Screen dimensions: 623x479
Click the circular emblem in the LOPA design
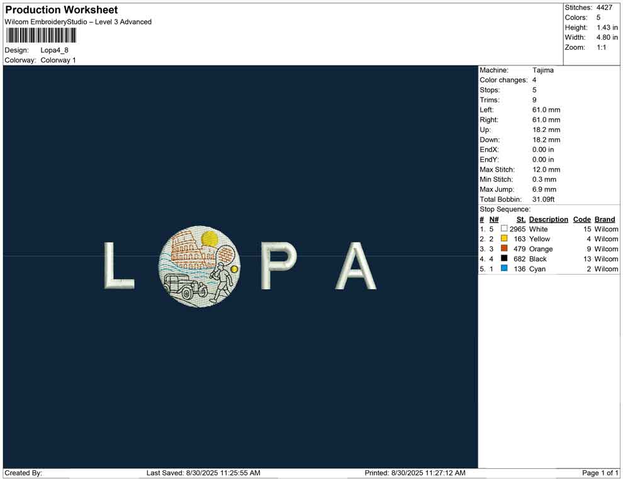click(198, 265)
